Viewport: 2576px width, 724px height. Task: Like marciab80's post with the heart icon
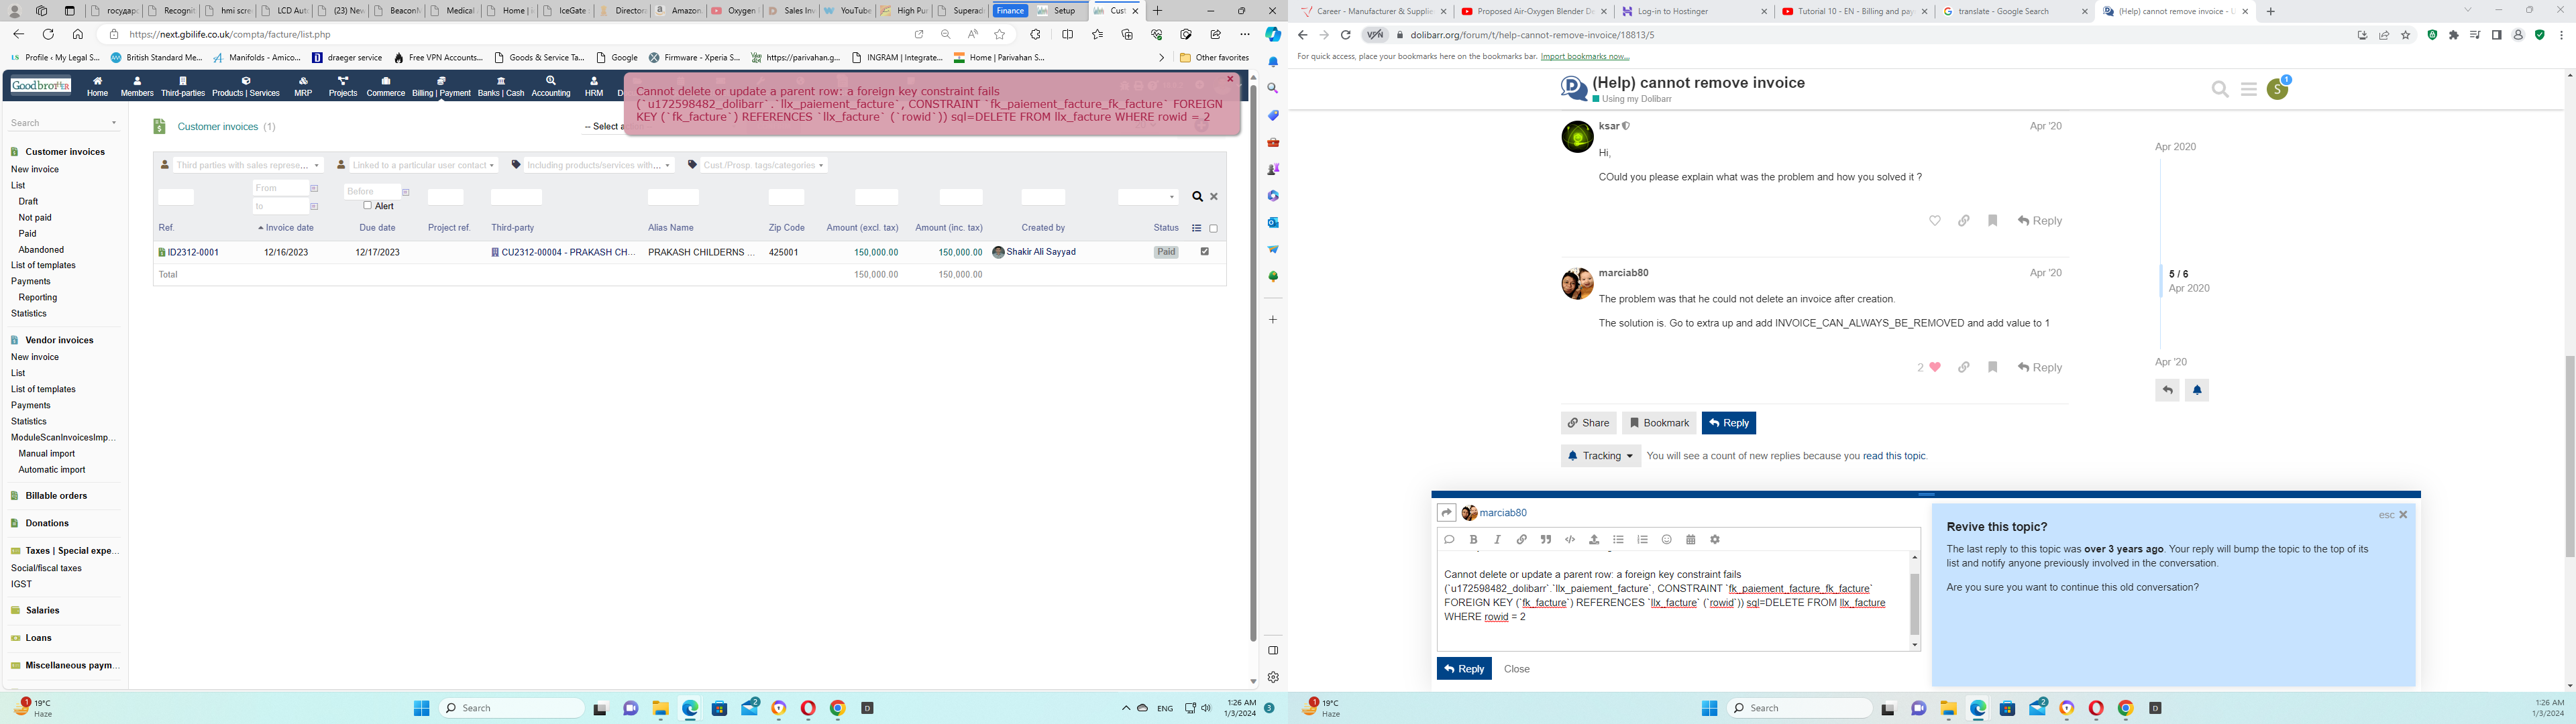coord(1935,368)
